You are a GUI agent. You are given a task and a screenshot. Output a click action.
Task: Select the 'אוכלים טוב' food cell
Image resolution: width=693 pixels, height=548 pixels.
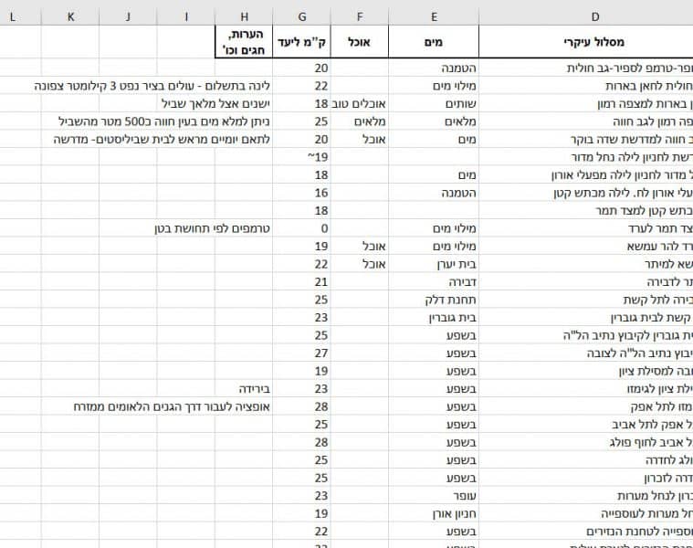point(362,103)
